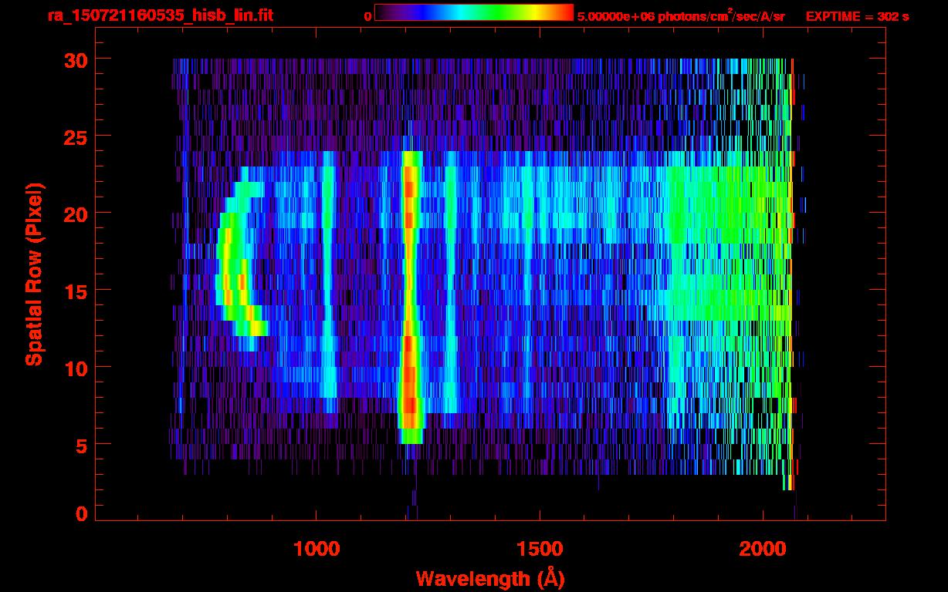Click the y-axis tick label 5

[x=82, y=445]
